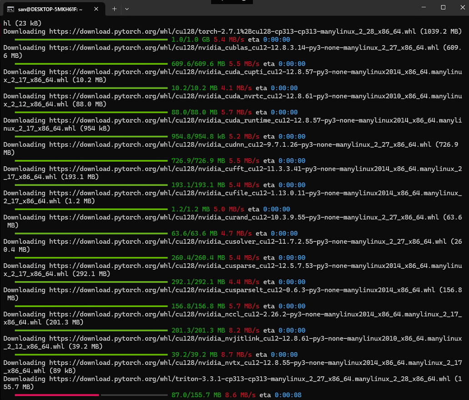
Task: Click the 8.6 MB/s speed indicator
Action: point(238,395)
